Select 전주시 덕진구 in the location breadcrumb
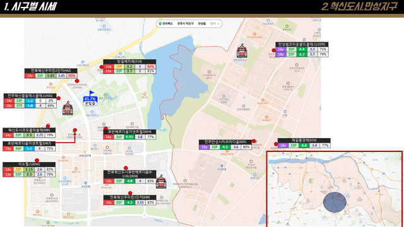This screenshot has width=404, height=227. click(185, 24)
